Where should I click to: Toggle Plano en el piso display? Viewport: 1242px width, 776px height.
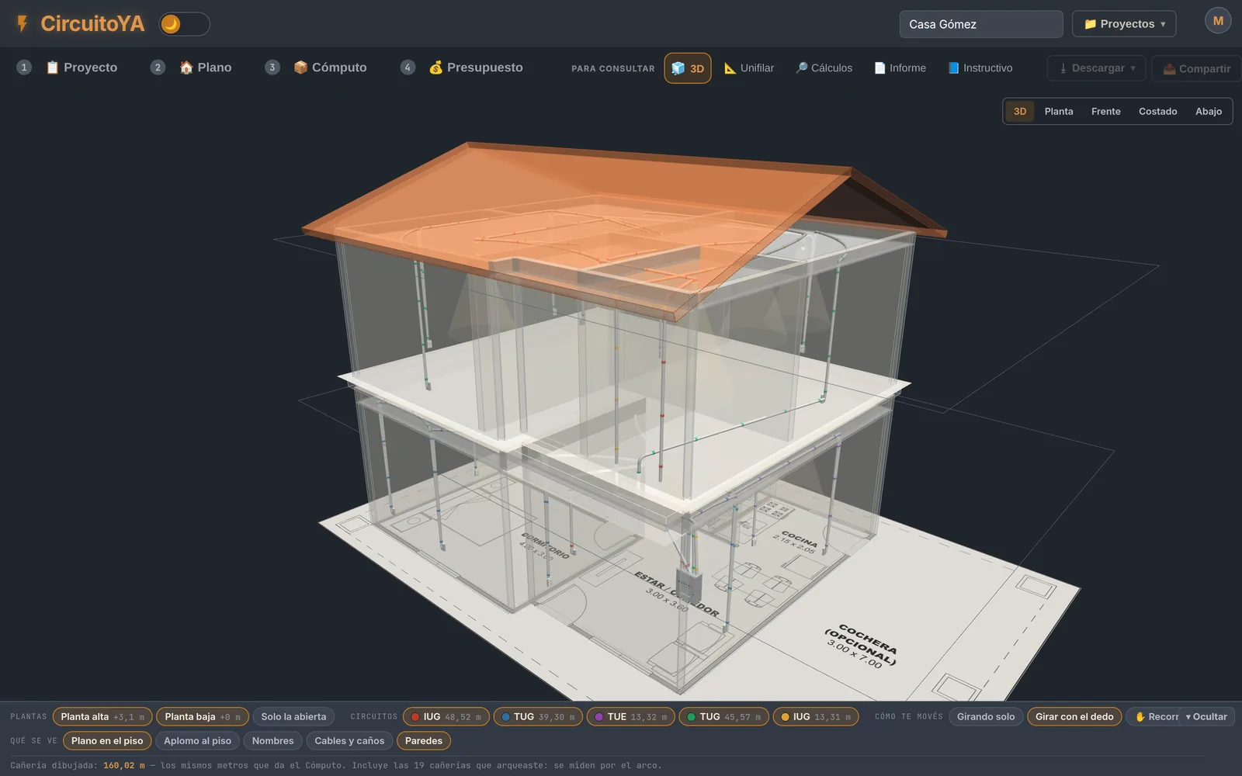107,740
